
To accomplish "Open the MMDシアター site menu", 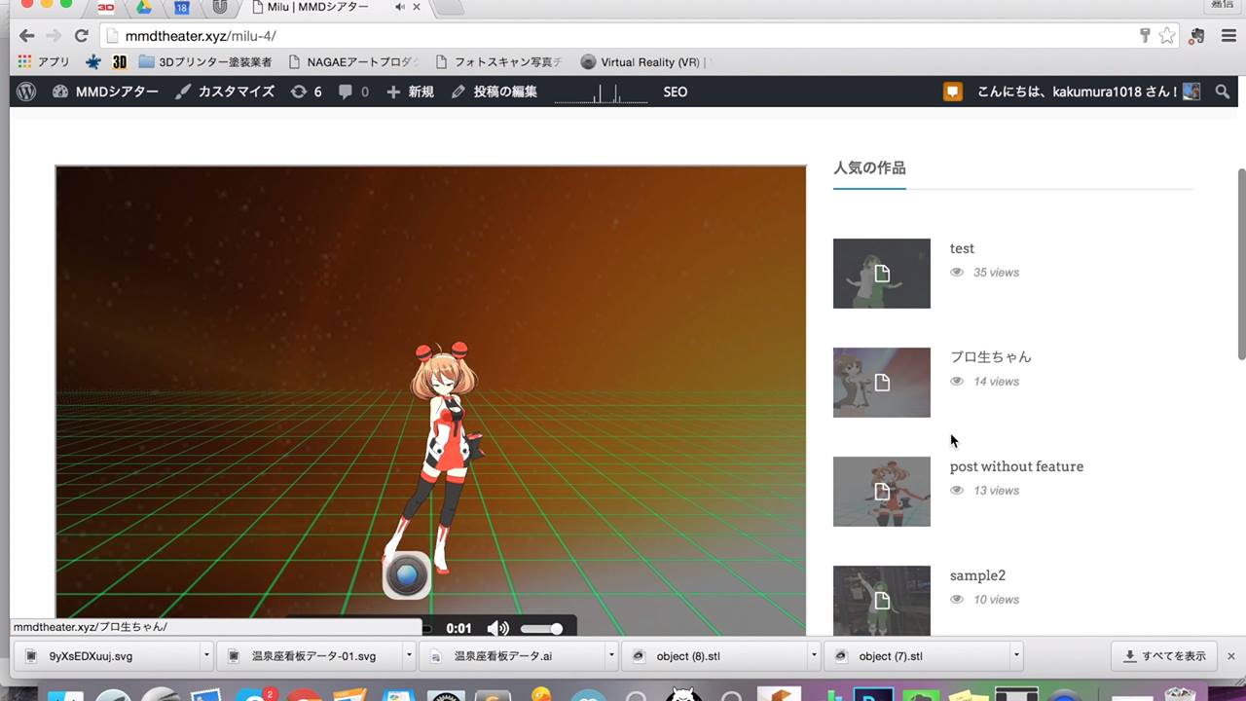I will (105, 92).
